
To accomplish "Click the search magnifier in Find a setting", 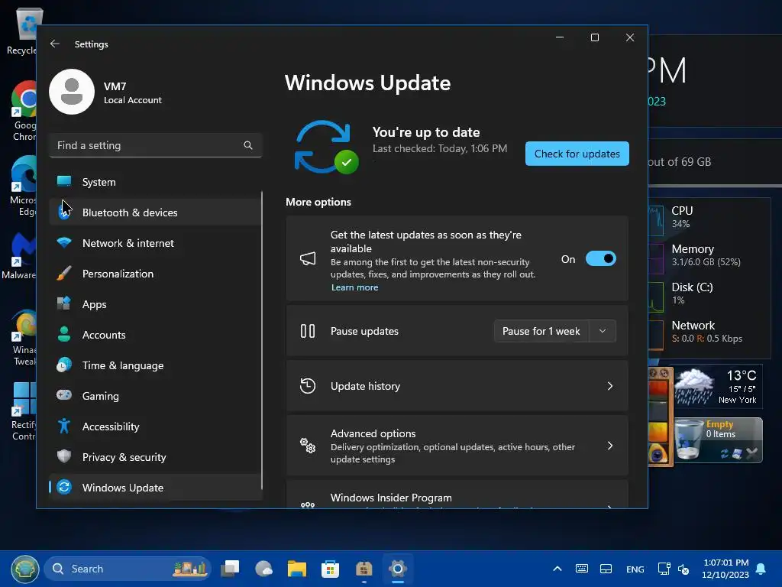I will [248, 145].
